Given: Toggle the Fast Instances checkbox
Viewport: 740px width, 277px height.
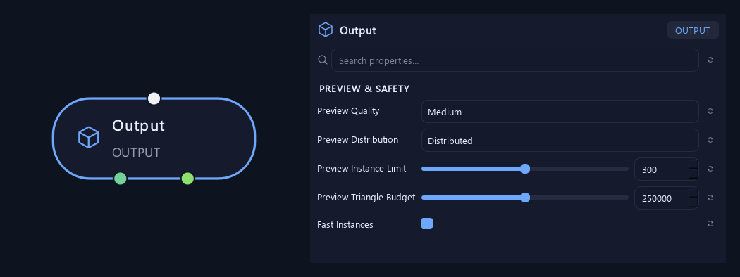Looking at the screenshot, I should coord(427,224).
